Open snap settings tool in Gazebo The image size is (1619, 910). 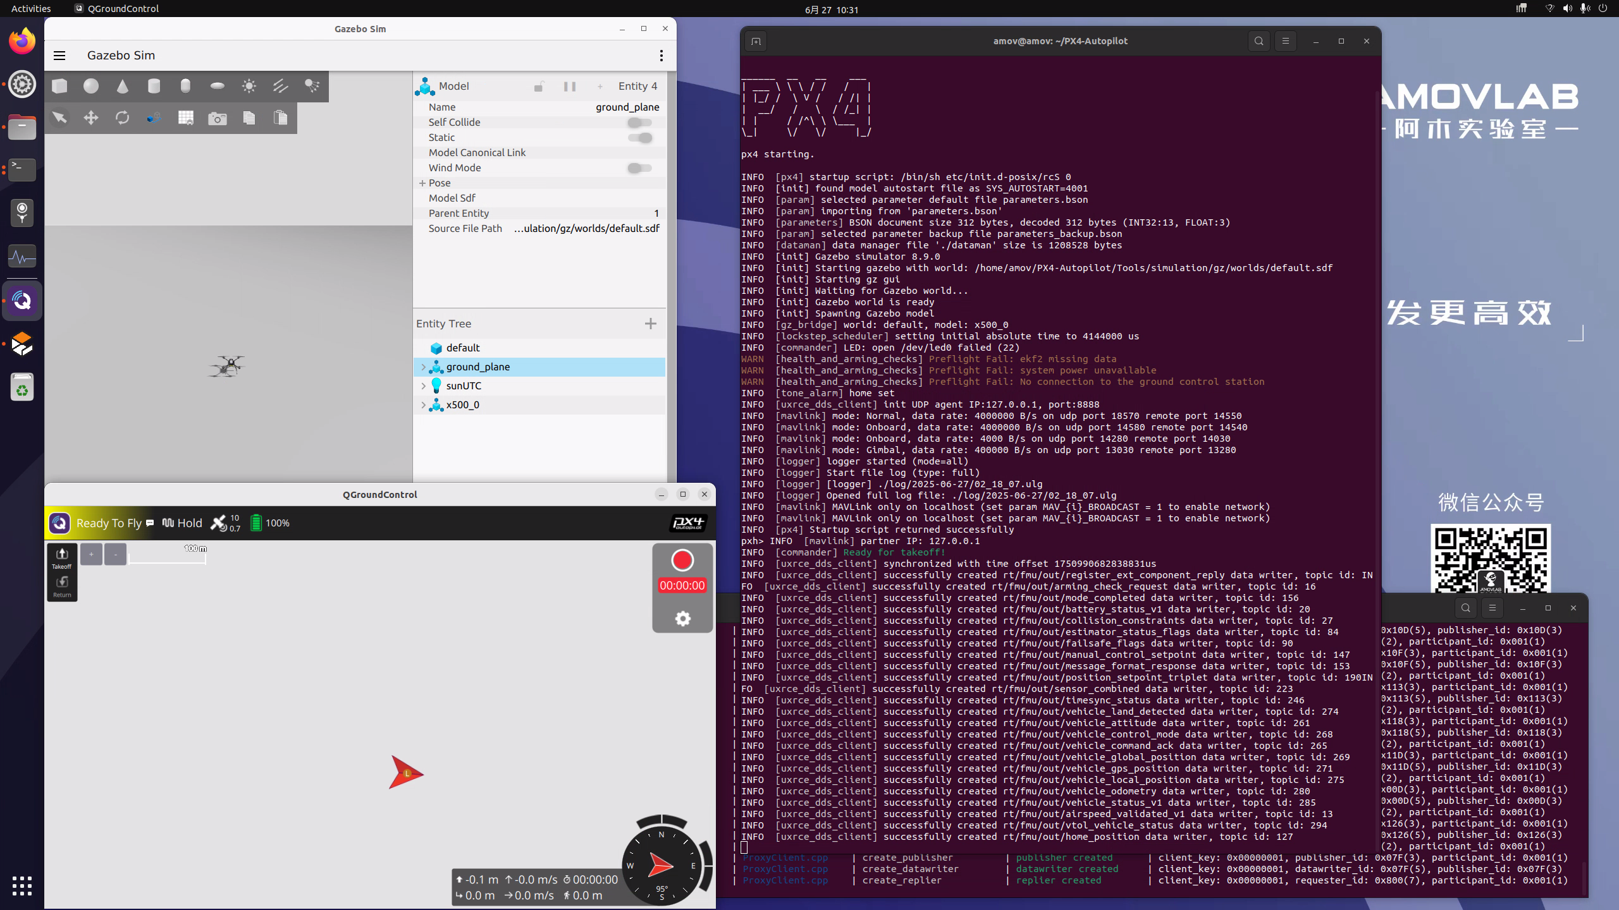click(x=154, y=118)
